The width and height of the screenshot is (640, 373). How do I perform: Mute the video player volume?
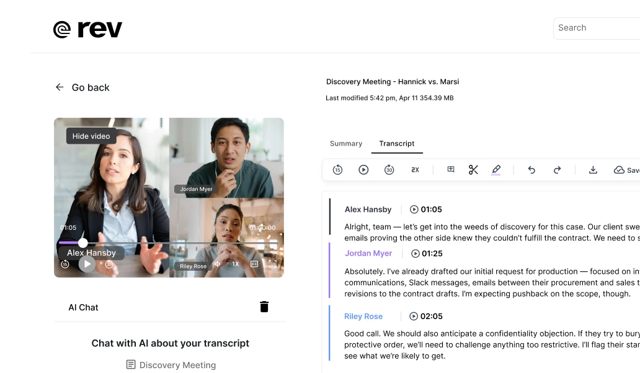click(218, 264)
